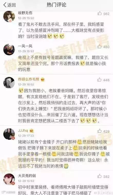This screenshot has height=195, width=113.
Task: Go back with the 返回 button
Action: click(10, 5)
